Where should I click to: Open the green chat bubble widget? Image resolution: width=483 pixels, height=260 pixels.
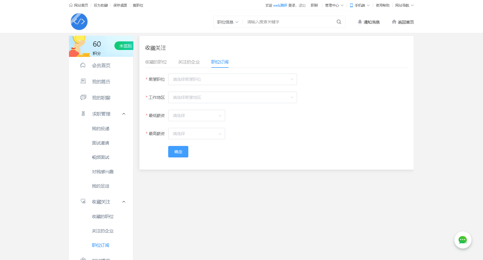(x=463, y=240)
